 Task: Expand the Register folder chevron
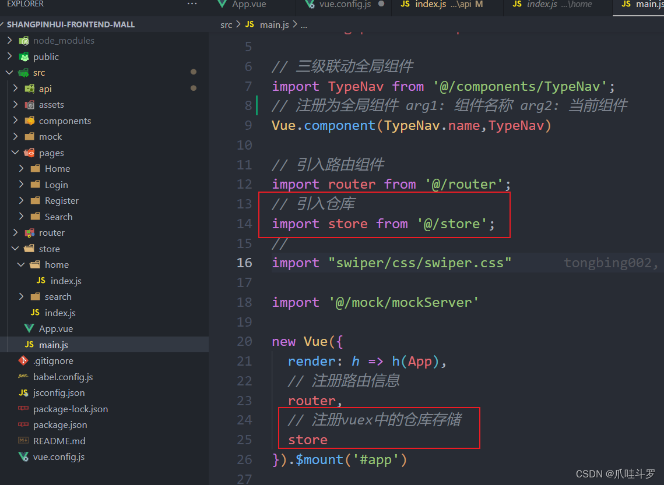click(22, 200)
